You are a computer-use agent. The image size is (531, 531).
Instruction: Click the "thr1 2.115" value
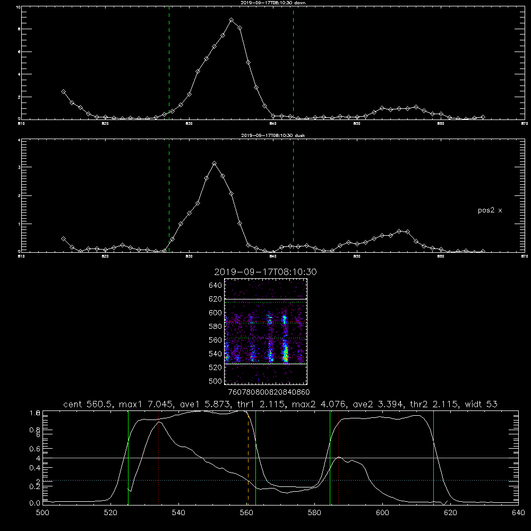tap(261, 404)
